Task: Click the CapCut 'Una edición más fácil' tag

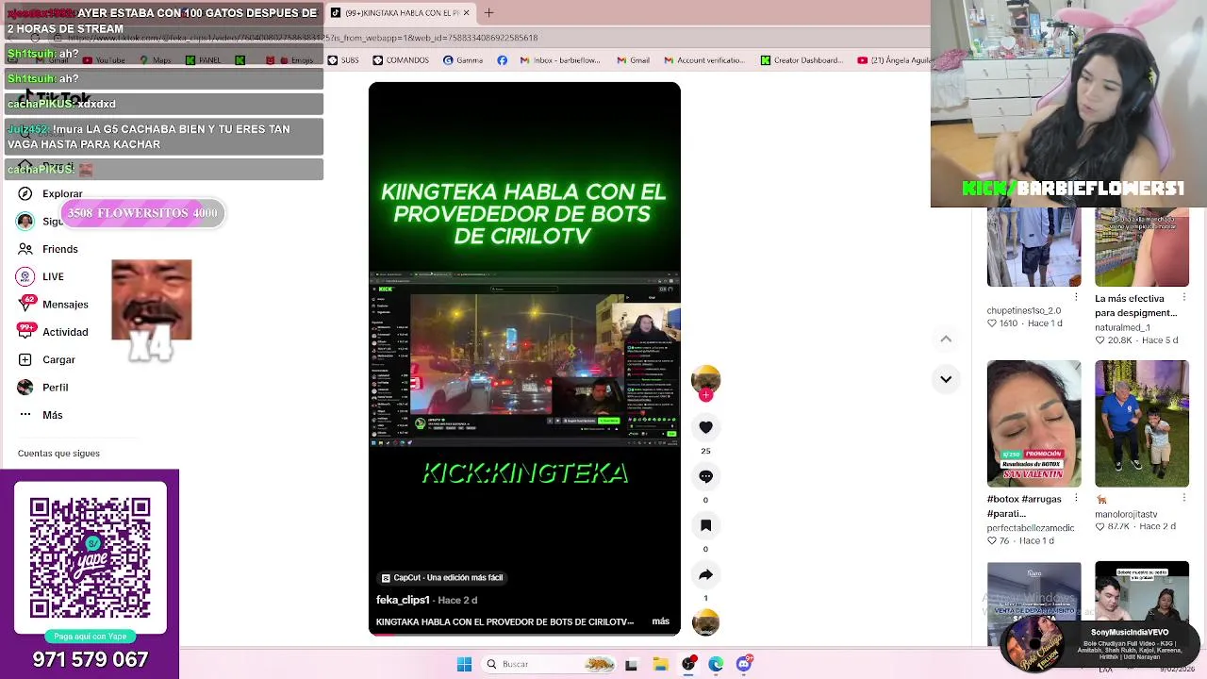Action: click(x=442, y=577)
